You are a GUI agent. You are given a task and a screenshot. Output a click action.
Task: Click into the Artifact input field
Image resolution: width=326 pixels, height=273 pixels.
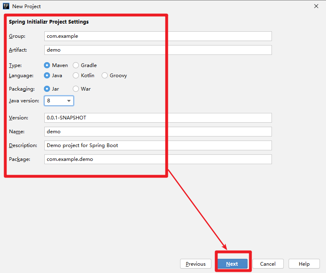pos(158,50)
